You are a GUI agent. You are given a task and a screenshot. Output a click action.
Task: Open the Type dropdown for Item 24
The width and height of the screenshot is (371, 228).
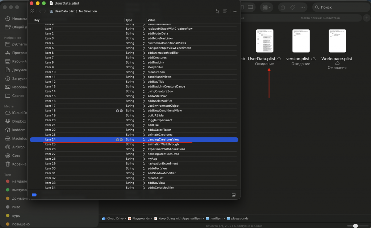click(143, 139)
